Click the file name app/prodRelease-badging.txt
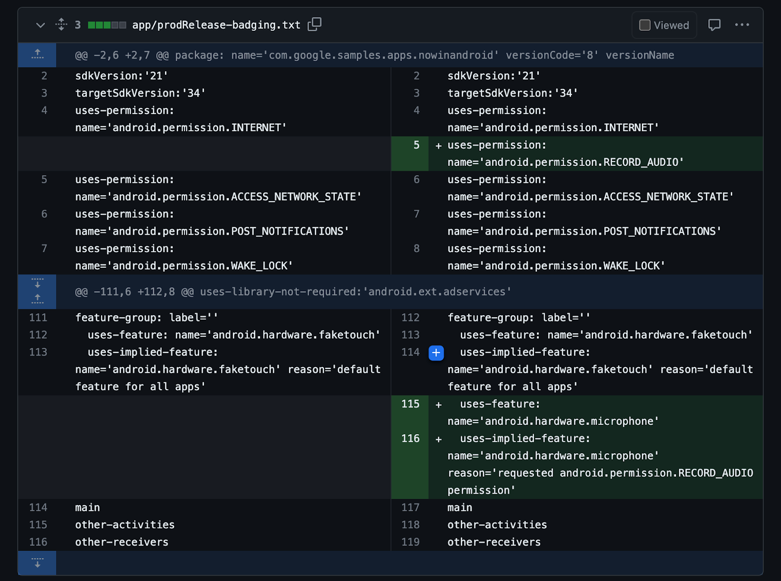Screen dimensions: 781x581 coord(216,25)
